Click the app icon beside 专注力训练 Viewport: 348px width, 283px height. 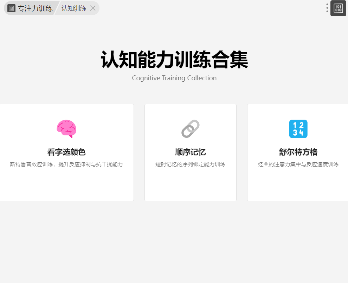(12, 8)
